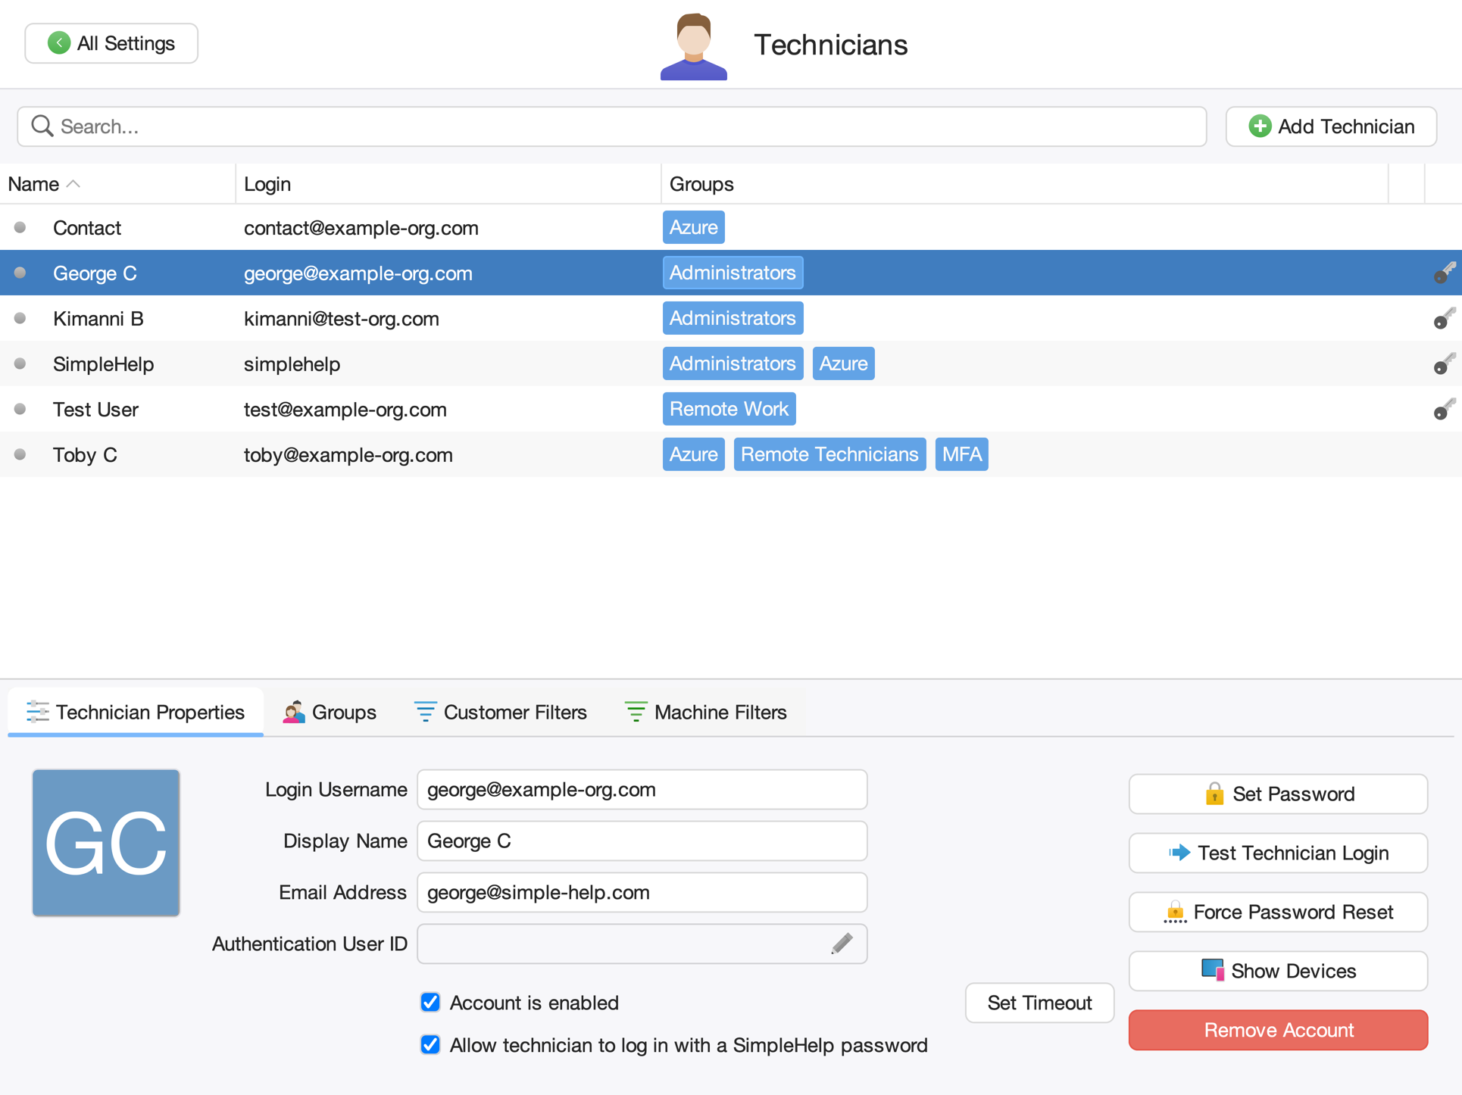
Task: Switch to the Groups tab
Action: (330, 712)
